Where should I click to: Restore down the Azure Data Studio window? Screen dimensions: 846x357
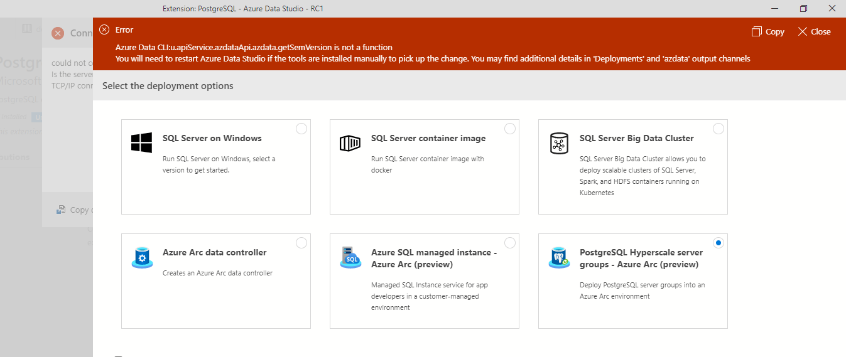point(803,8)
